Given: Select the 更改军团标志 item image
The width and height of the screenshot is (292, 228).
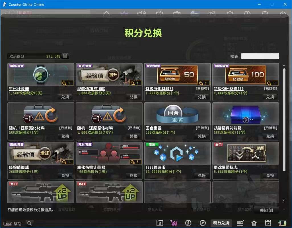Looking at the screenshot, I should (247, 153).
